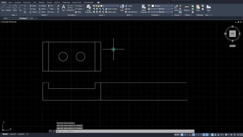Screen dimensions: 243x137
Task: Switch to Layout1 tab
Action: [13, 134]
